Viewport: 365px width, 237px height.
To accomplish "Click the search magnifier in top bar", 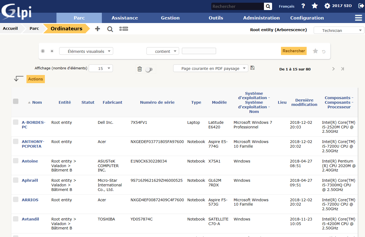I will [268, 6].
